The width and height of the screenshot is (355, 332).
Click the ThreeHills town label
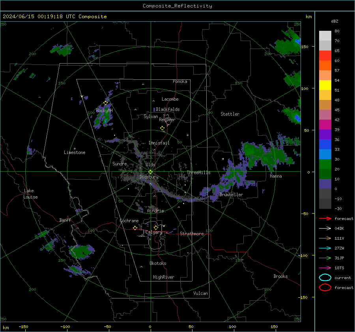coord(198,173)
